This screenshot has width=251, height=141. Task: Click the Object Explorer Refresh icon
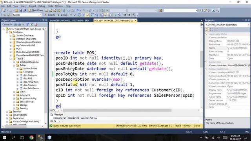32,24
